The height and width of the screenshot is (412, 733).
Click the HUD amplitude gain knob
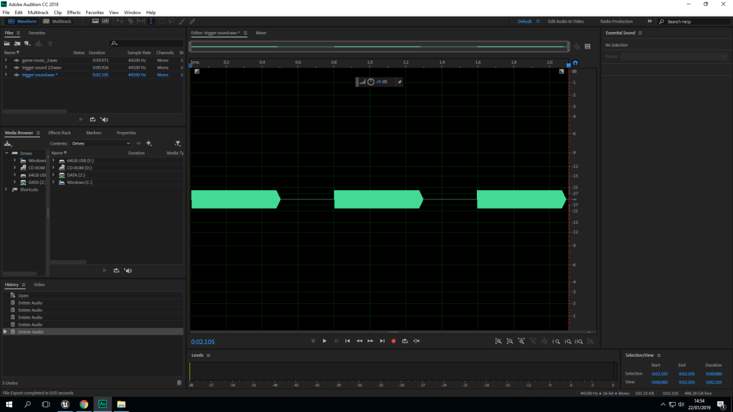point(371,82)
